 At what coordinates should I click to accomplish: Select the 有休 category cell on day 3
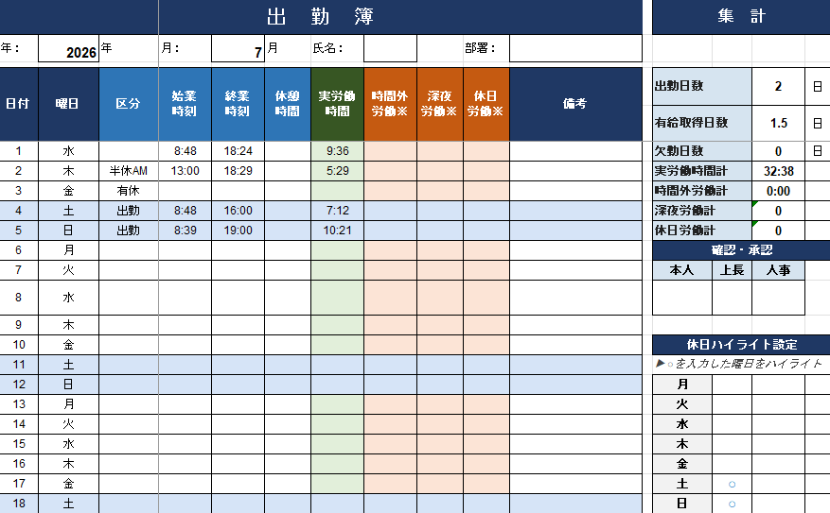129,191
